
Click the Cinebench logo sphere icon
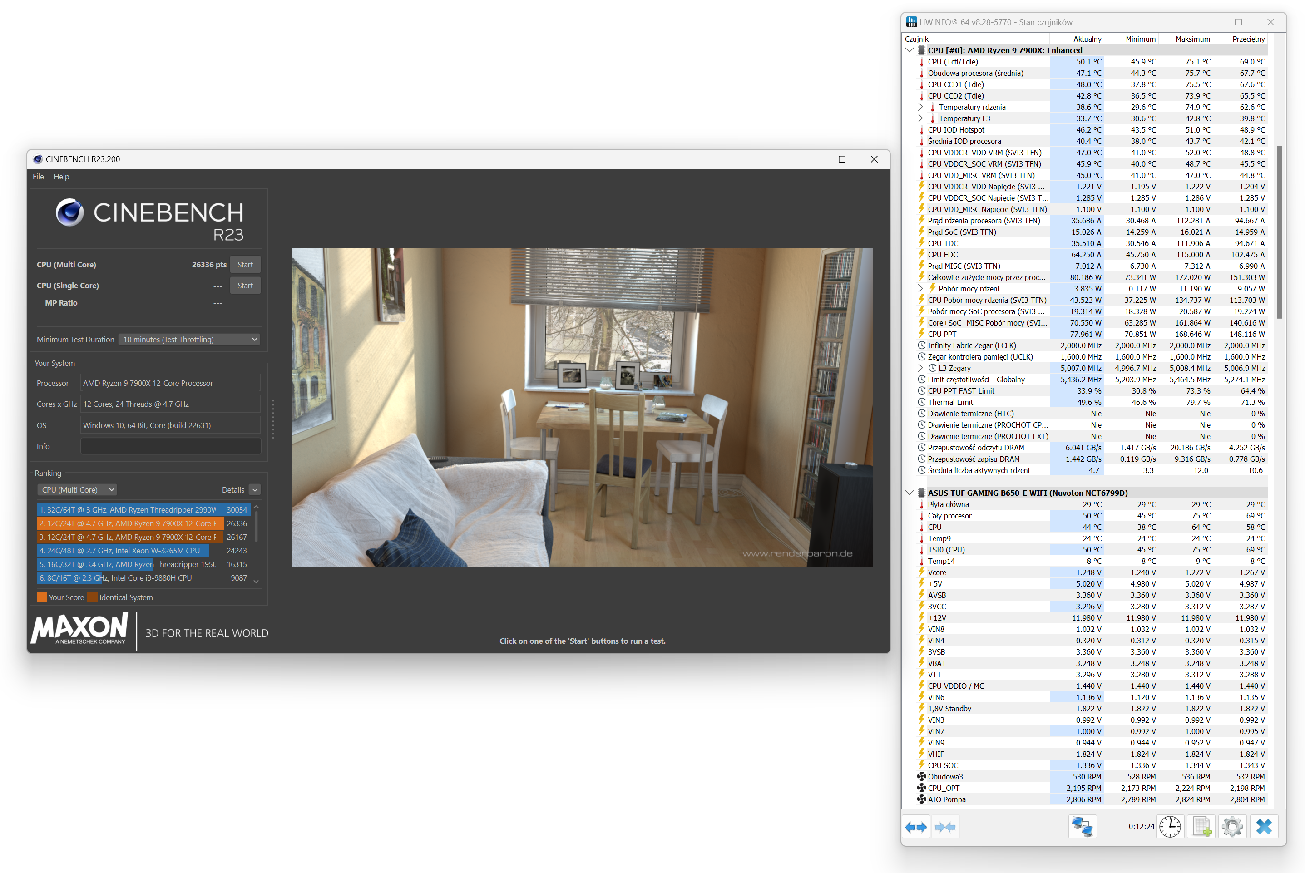point(69,212)
